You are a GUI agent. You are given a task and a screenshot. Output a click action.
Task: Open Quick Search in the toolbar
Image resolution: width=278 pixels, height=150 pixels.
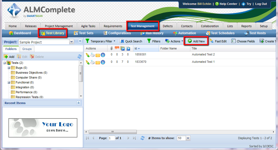(x=131, y=41)
